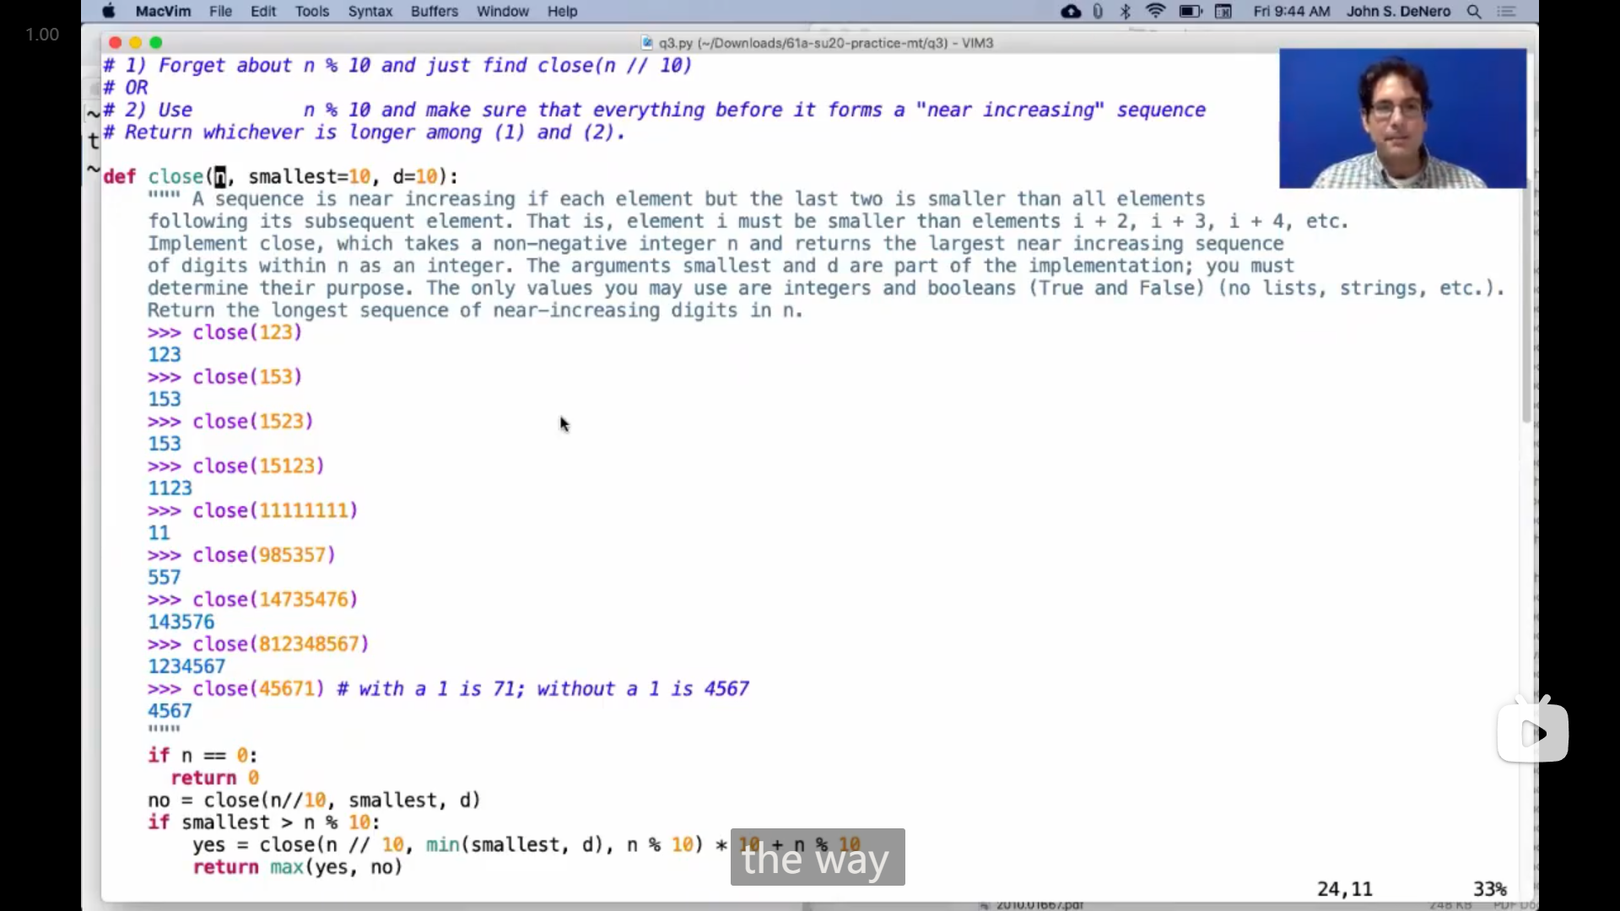Click the John S. DeNero user menu

point(1398,12)
